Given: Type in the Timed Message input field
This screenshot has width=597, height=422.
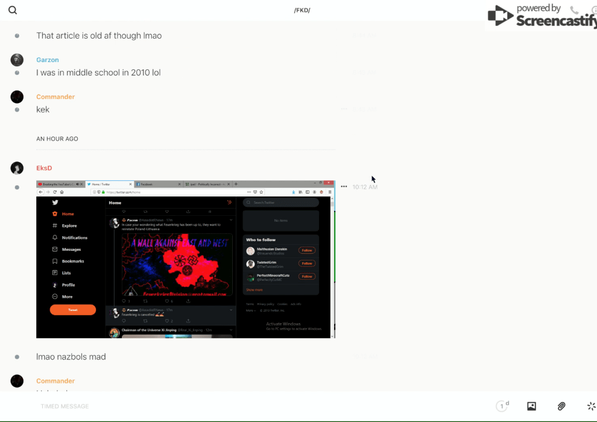Looking at the screenshot, I should [x=241, y=406].
